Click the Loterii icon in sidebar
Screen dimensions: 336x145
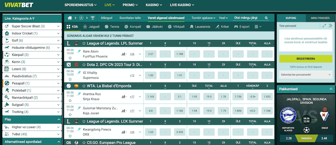pos(7,69)
